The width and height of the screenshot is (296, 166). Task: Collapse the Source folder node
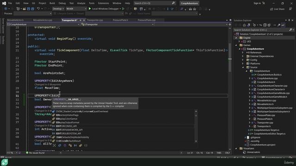(243, 67)
